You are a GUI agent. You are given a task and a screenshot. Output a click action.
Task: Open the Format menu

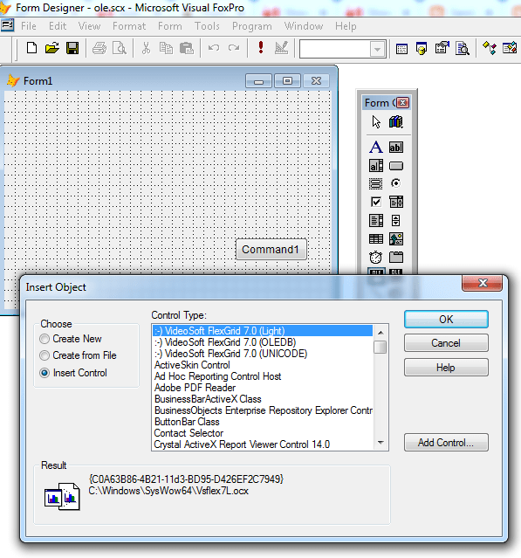point(129,26)
